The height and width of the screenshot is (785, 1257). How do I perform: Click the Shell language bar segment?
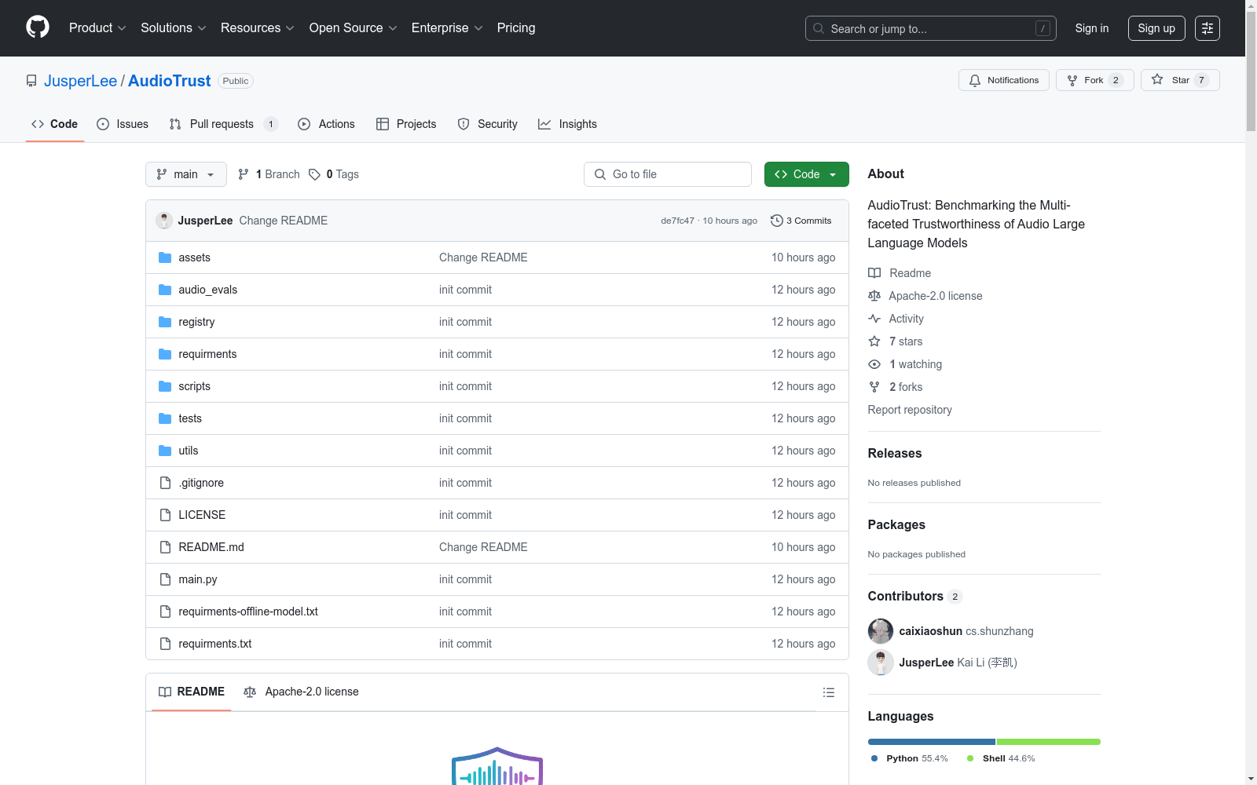[x=1049, y=742]
